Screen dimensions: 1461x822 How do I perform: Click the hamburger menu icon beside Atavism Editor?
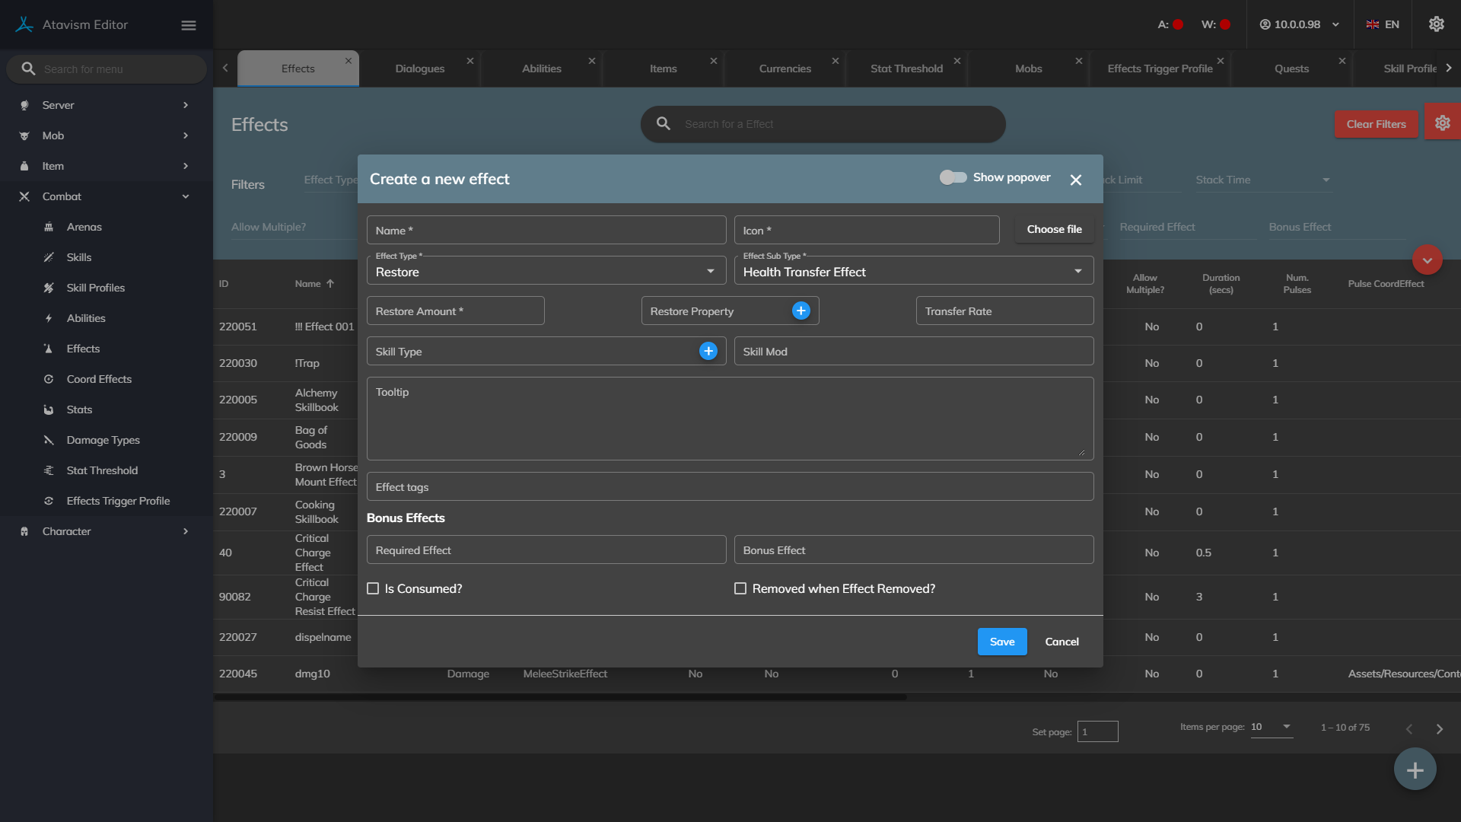coord(189,25)
